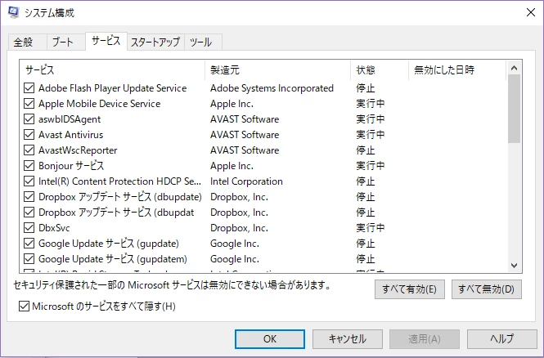Uncheck Google Update サービス (gupdatem) checkbox
544x358 pixels.
(29, 259)
